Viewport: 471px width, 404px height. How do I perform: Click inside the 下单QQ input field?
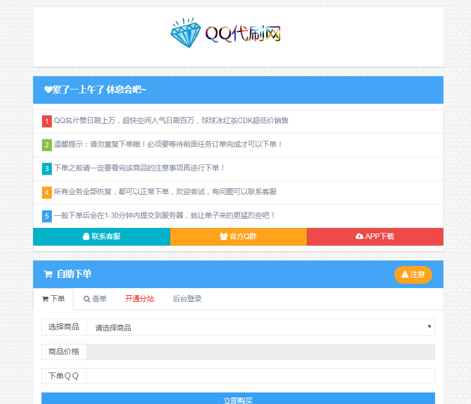point(260,376)
